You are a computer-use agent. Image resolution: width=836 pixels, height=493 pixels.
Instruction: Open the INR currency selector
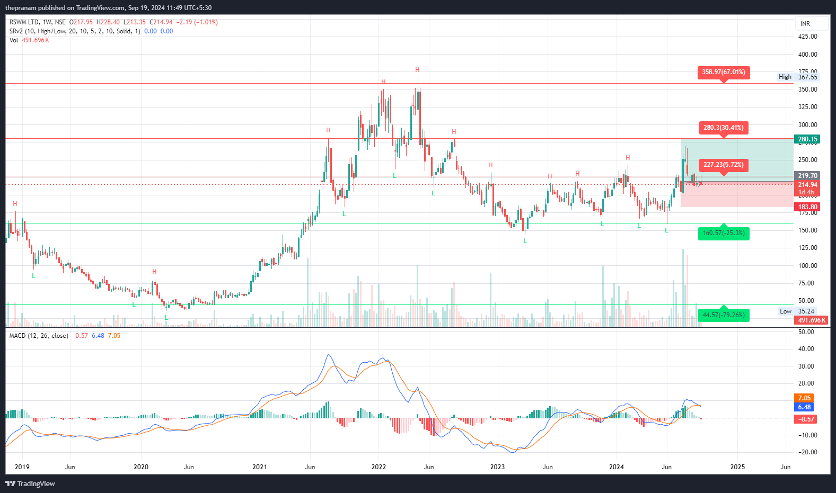coord(812,23)
